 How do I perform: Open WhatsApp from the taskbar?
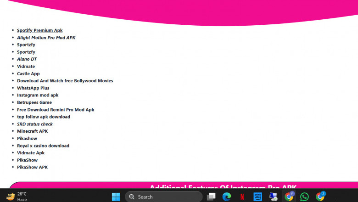tap(304, 196)
